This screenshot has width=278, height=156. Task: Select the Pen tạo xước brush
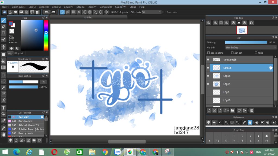(26, 133)
